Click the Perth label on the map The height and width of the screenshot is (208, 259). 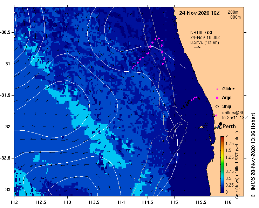tap(229, 126)
